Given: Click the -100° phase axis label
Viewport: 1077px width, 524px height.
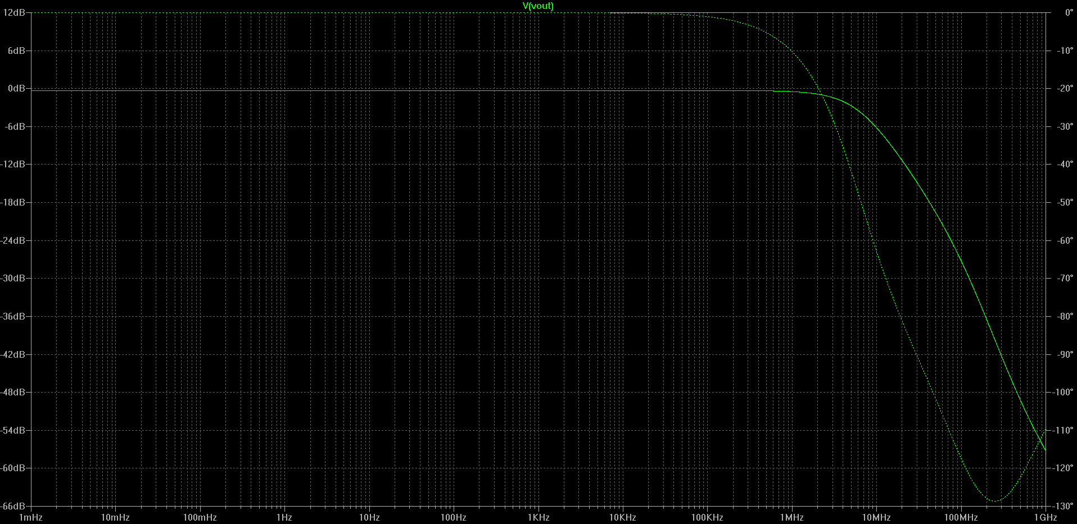Looking at the screenshot, I should click(x=1063, y=392).
